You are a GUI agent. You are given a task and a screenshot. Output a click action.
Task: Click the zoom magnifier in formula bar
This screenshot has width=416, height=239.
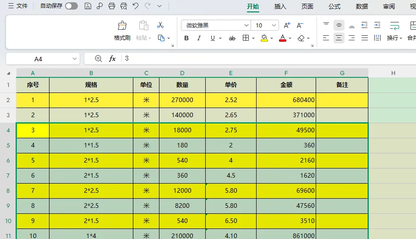(98, 58)
